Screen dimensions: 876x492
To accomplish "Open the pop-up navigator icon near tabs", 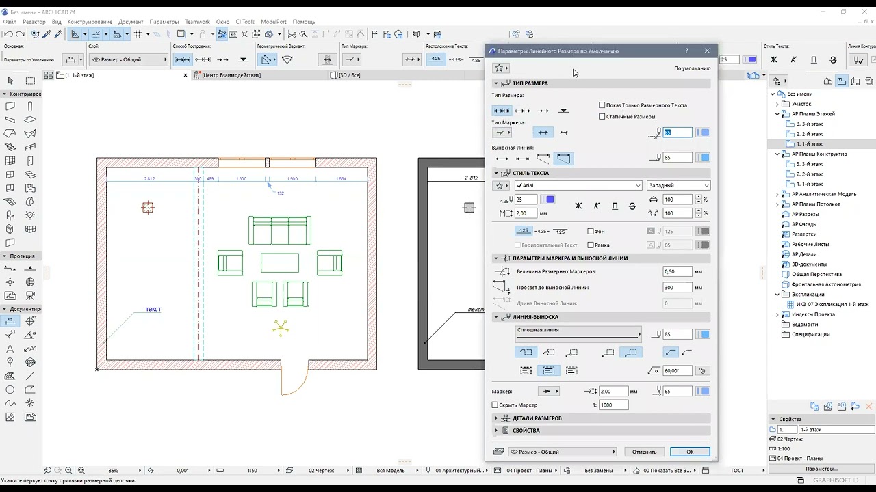I will [753, 75].
